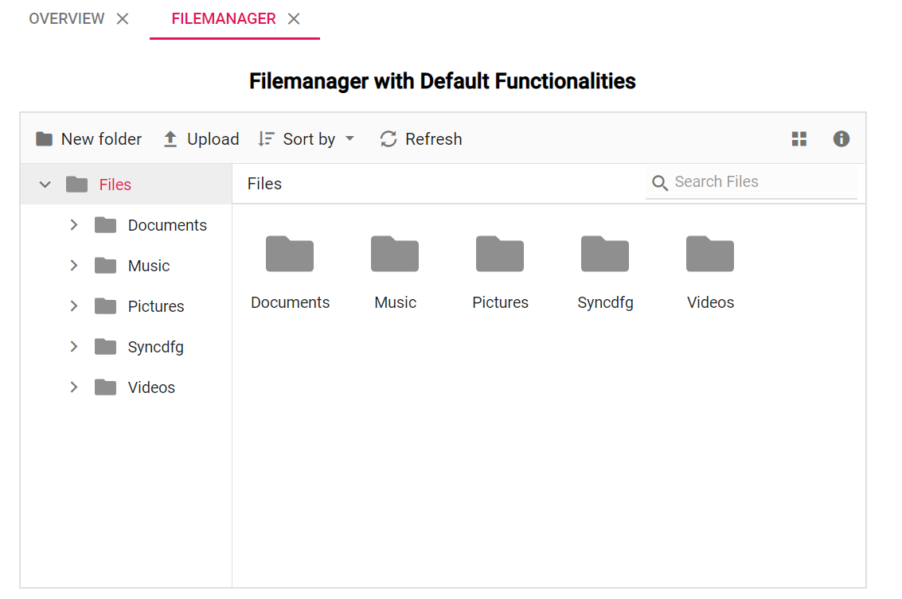This screenshot has width=902, height=599.
Task: Click folder icon beside Pictures in tree
Action: [x=105, y=305]
